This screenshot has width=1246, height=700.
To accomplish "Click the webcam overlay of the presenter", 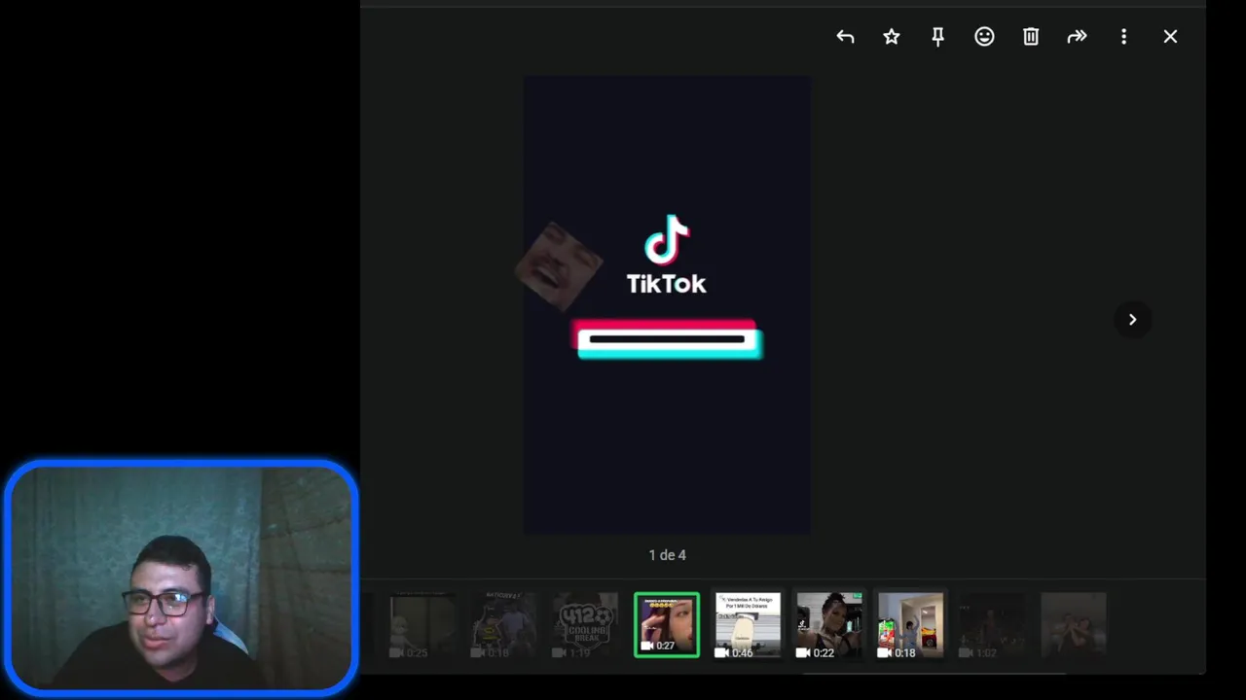I will coord(181,578).
